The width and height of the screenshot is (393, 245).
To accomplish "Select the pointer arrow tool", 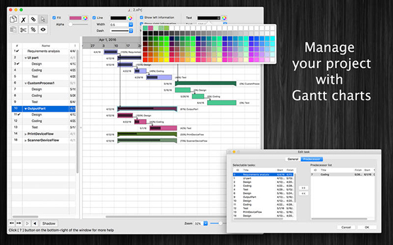I will [x=43, y=20].
